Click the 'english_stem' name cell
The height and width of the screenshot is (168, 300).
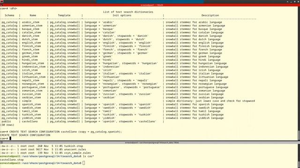31,42
